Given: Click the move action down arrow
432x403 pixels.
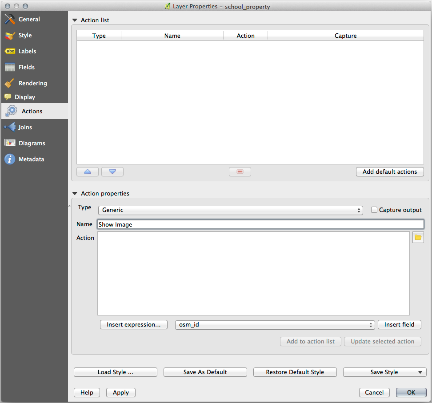Looking at the screenshot, I should [112, 172].
